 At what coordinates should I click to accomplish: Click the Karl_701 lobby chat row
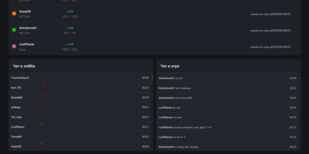80,88
